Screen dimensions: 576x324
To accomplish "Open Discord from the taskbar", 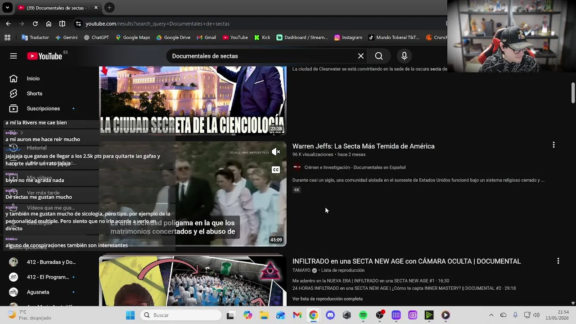I will tap(330, 315).
